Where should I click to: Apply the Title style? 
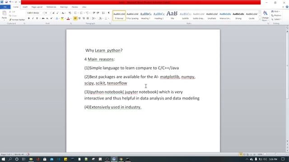click(172, 16)
